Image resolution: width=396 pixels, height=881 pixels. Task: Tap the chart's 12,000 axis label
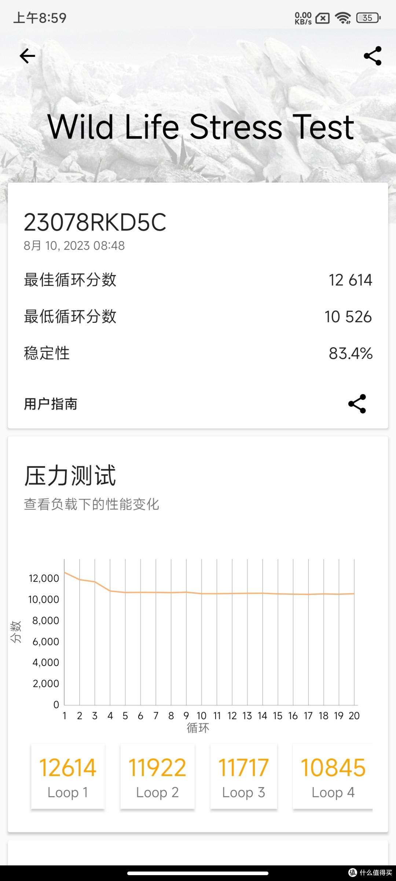44,578
